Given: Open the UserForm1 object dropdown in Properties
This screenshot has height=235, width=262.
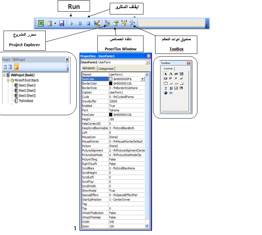Looking at the screenshot, I should pos(148,62).
